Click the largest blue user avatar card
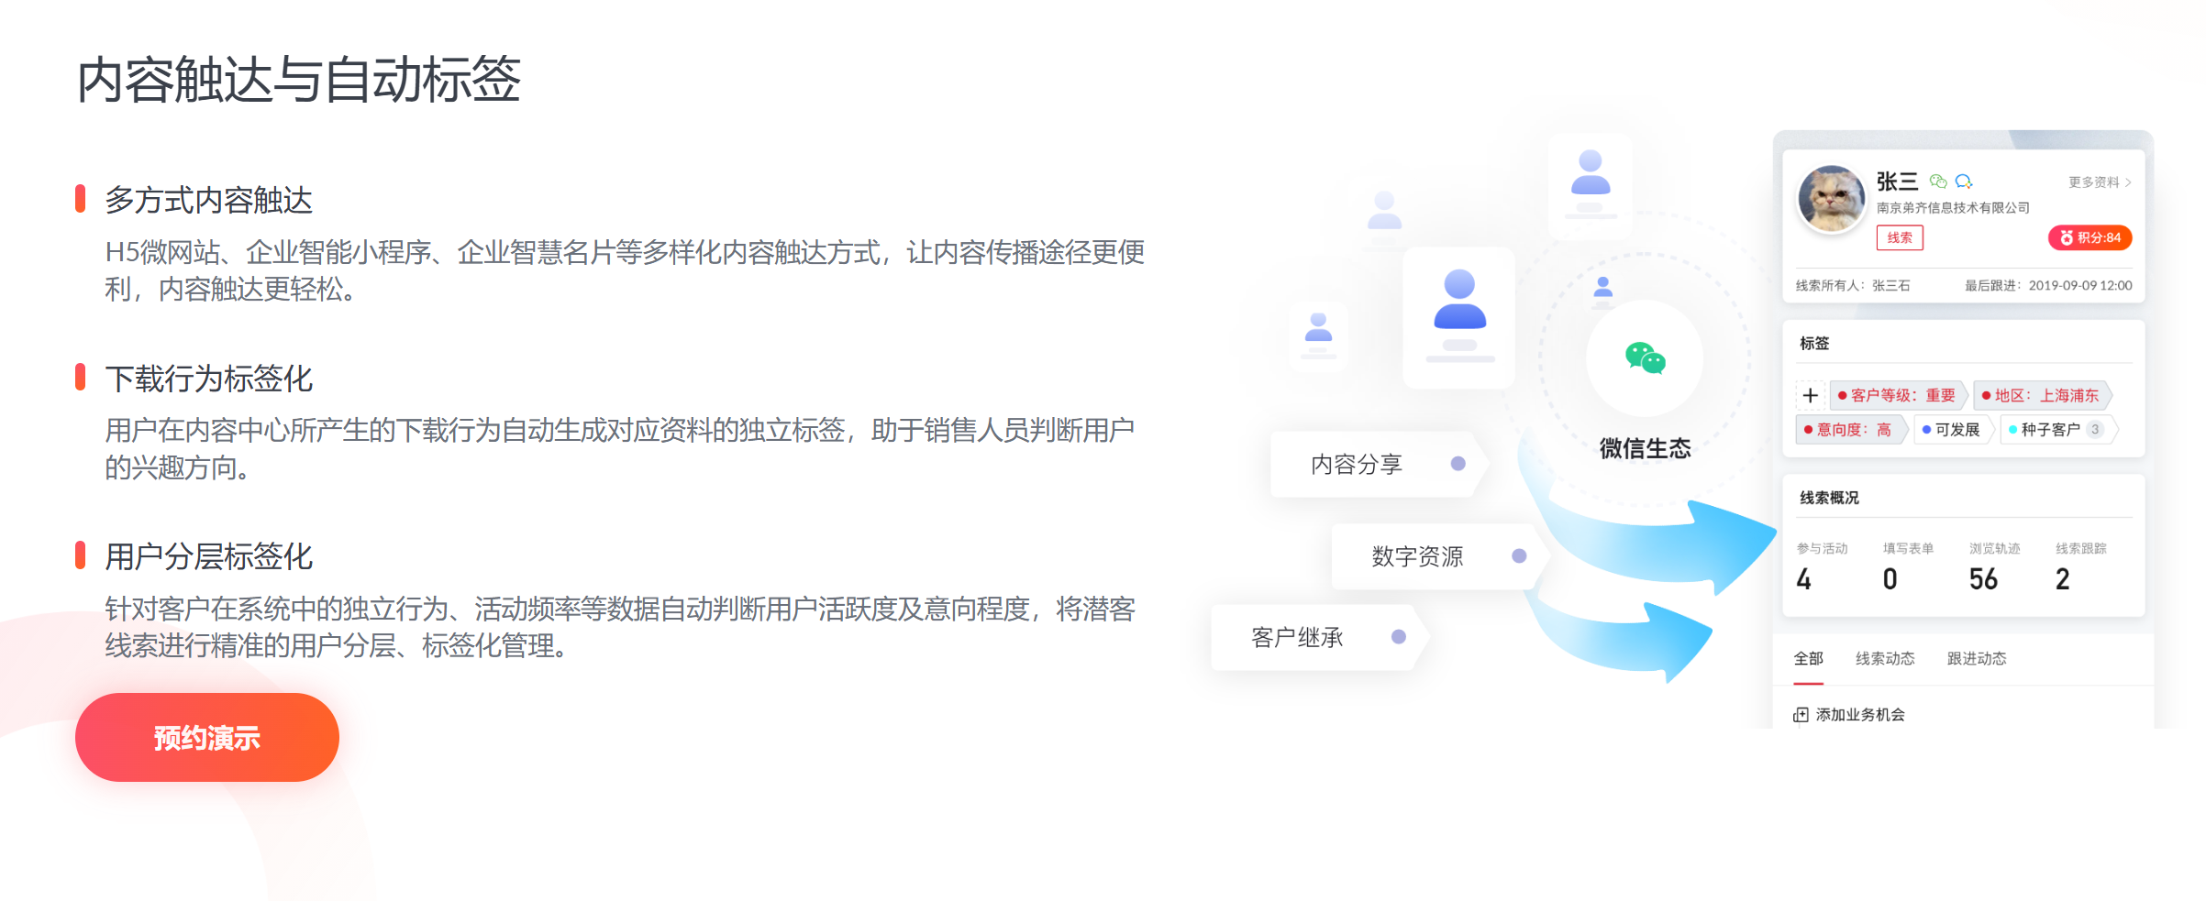This screenshot has height=901, width=2206. pyautogui.click(x=1459, y=317)
